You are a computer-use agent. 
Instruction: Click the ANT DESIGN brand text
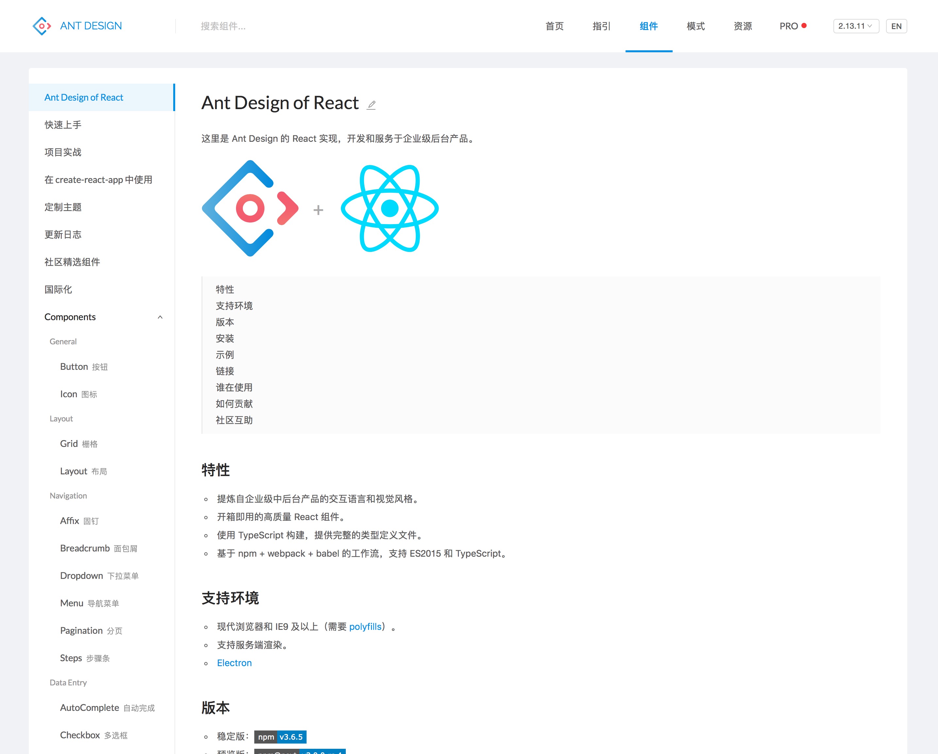tap(91, 26)
